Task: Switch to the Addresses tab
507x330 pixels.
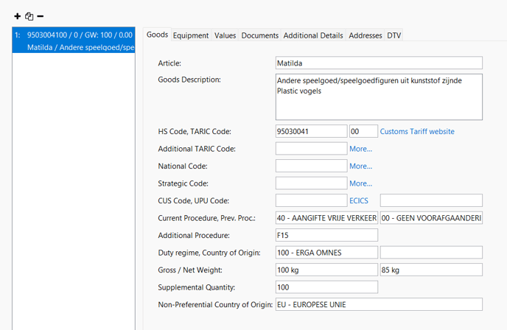Action: click(x=366, y=35)
